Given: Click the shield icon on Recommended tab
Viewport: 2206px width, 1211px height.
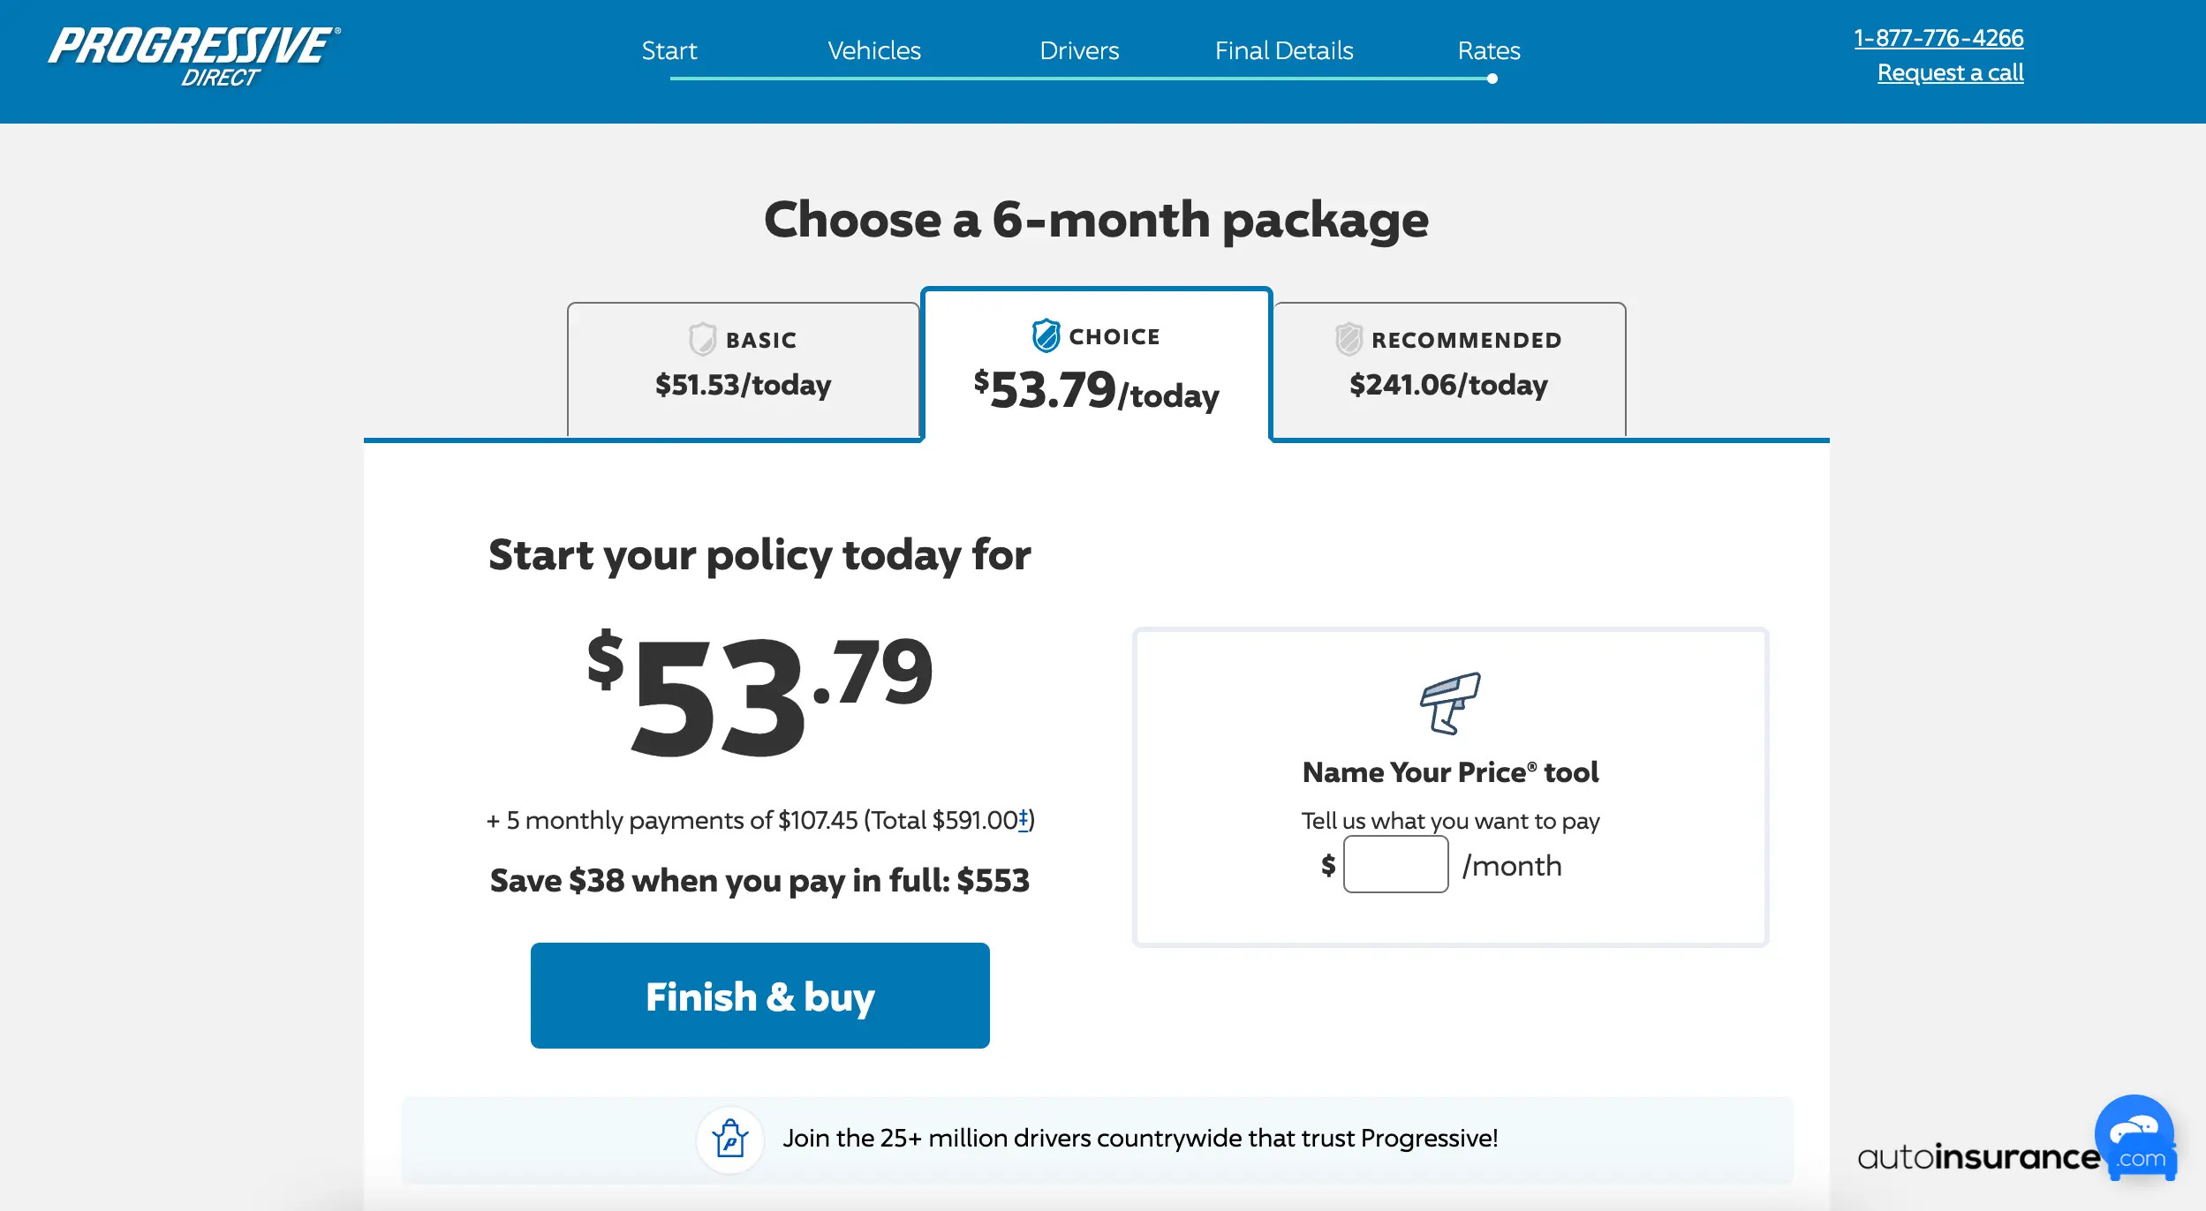Looking at the screenshot, I should click(x=1349, y=339).
